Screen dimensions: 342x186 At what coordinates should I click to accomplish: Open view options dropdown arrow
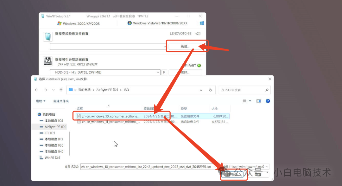[x=250, y=101]
